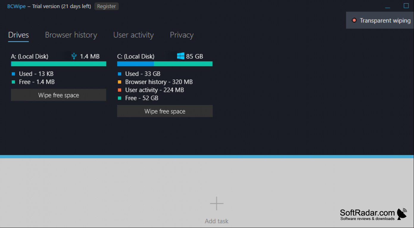
Task: Toggle the Transparent wiping red indicator
Action: coord(354,20)
